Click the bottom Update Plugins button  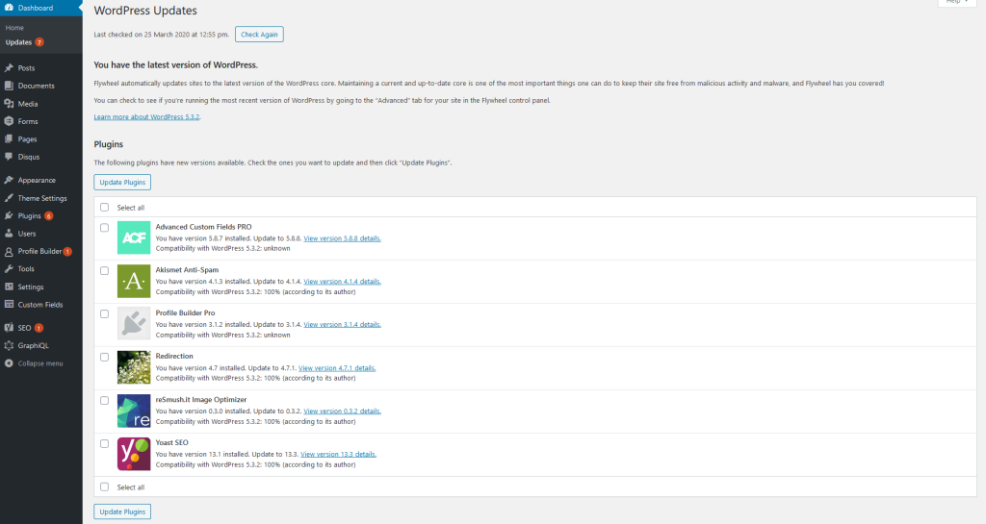[122, 512]
